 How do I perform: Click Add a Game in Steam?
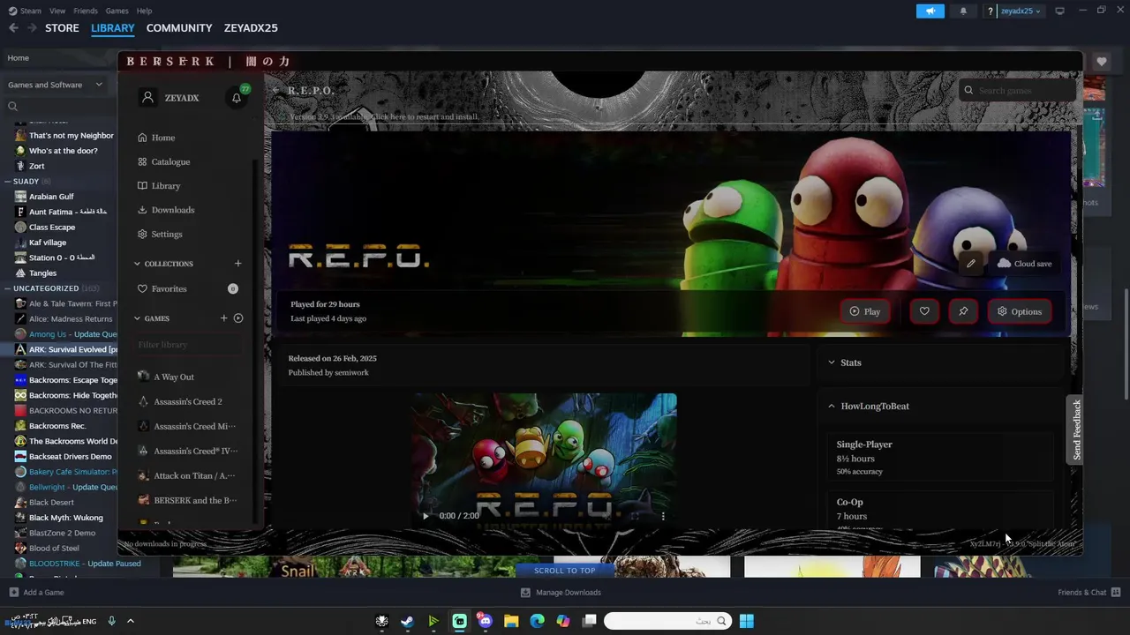click(x=36, y=593)
